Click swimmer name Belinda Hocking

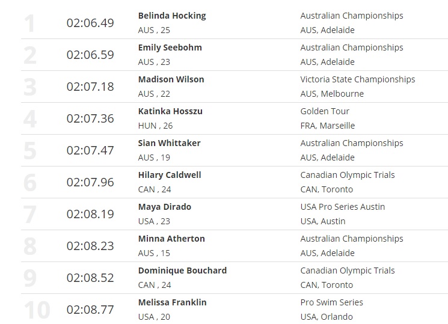point(172,16)
